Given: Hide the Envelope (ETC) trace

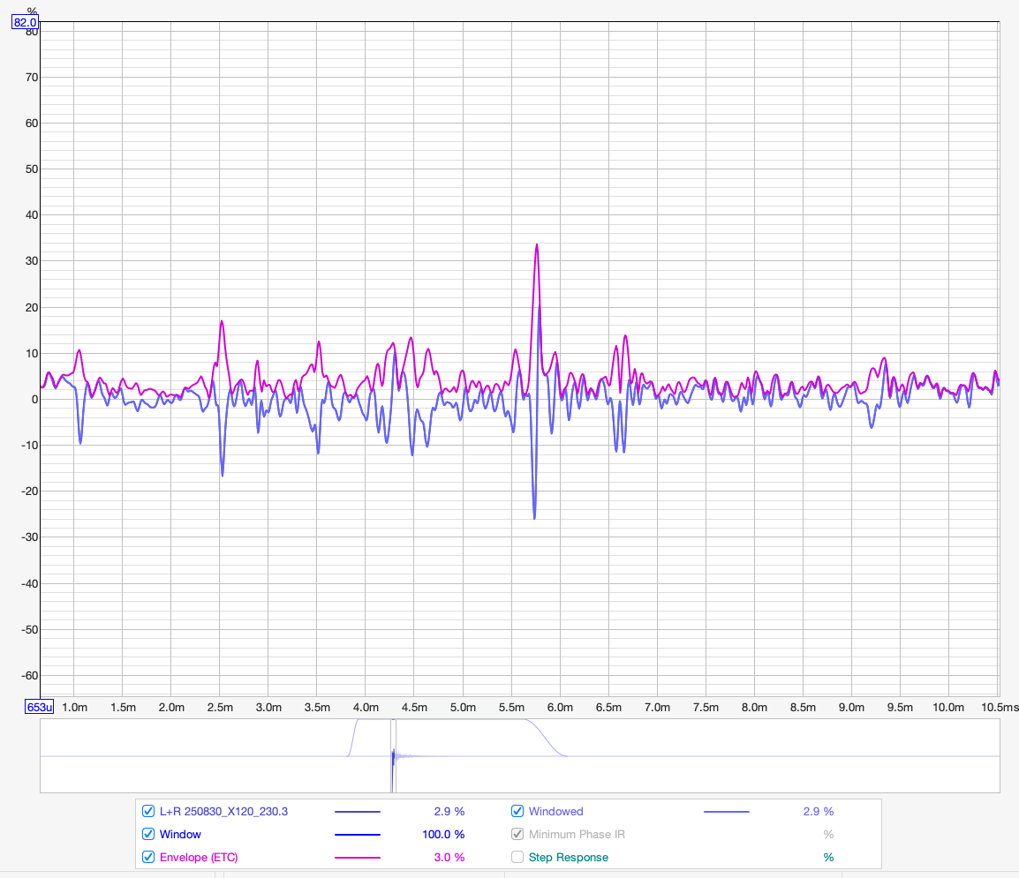Looking at the screenshot, I should tap(148, 857).
